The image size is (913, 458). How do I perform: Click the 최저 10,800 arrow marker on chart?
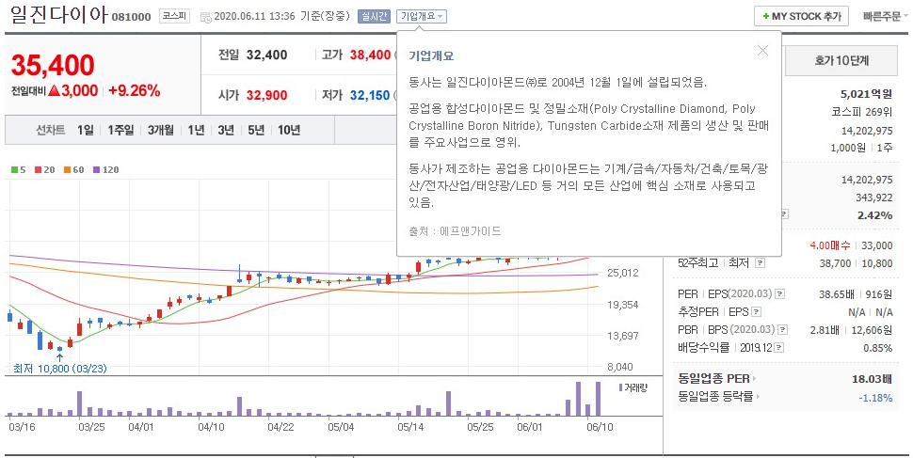pyautogui.click(x=59, y=356)
